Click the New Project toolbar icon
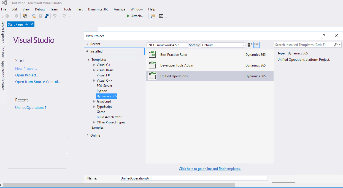343x188 pixels. click(x=25, y=16)
